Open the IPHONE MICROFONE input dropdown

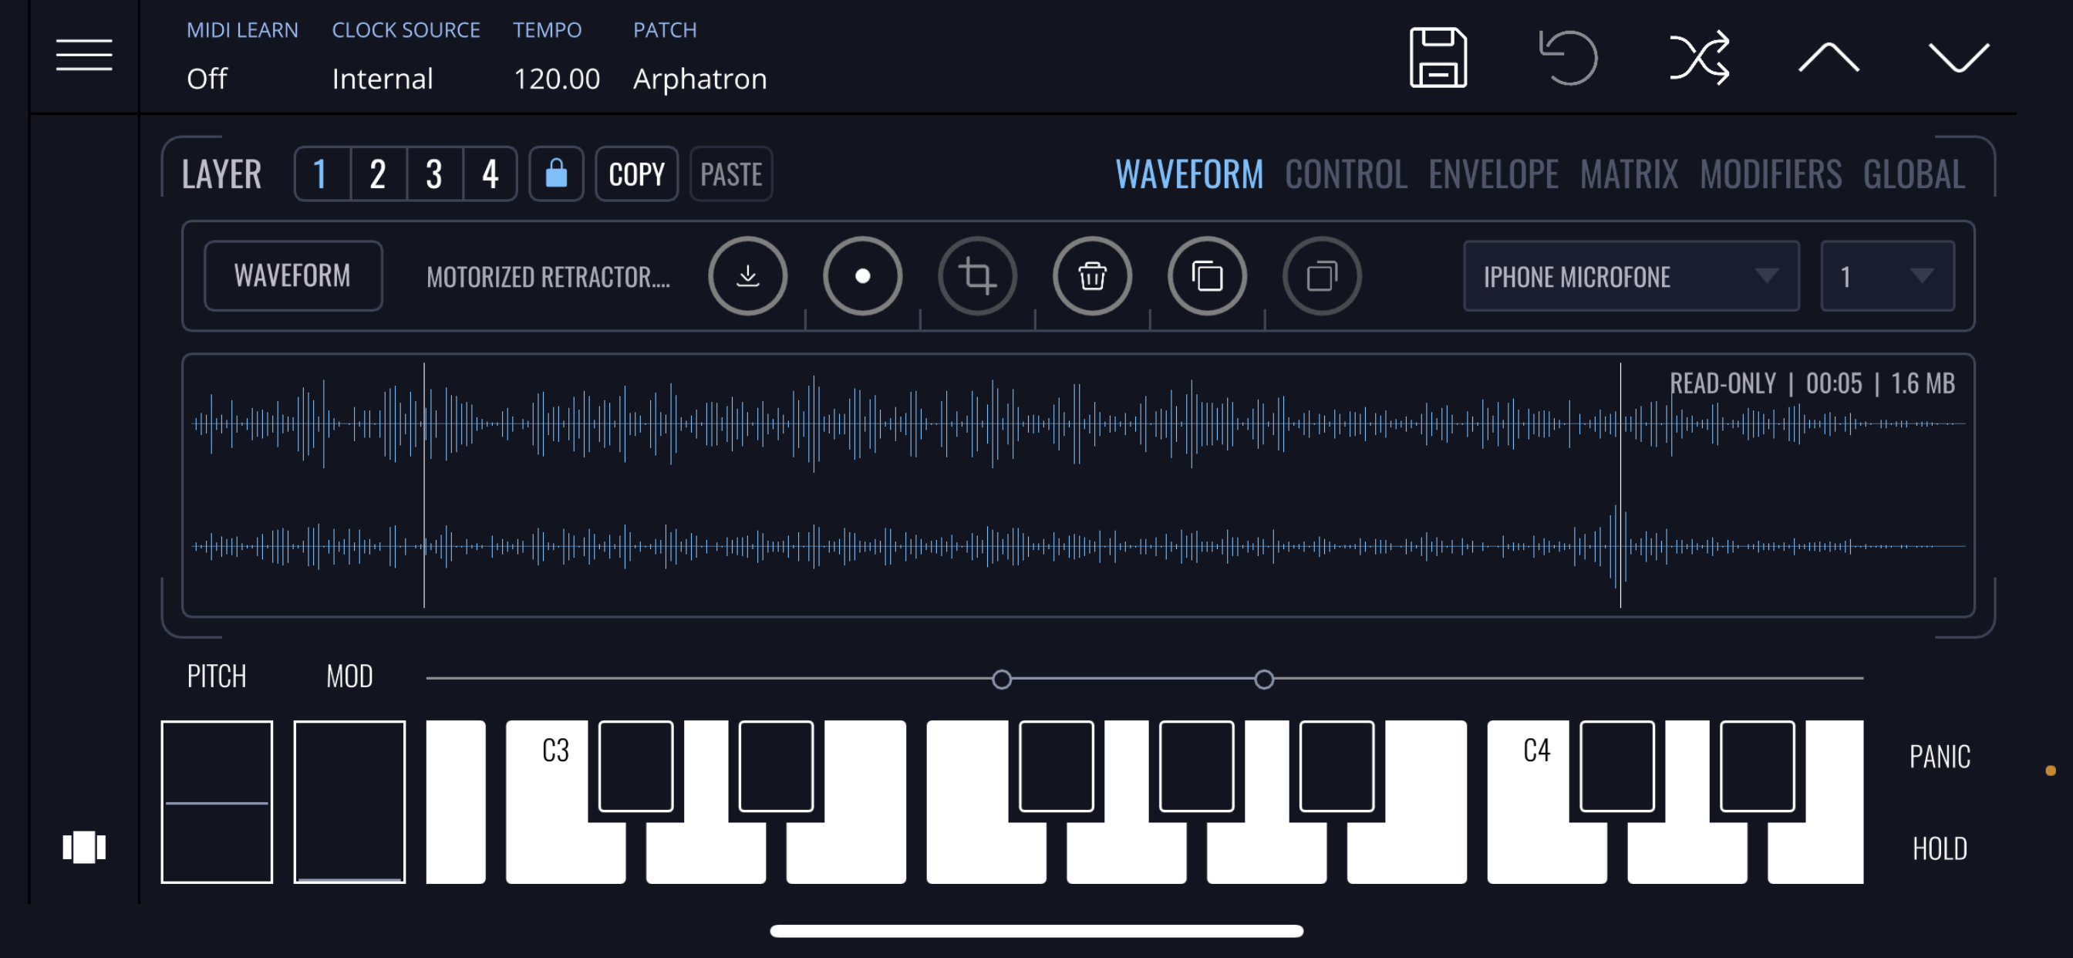pos(1631,276)
